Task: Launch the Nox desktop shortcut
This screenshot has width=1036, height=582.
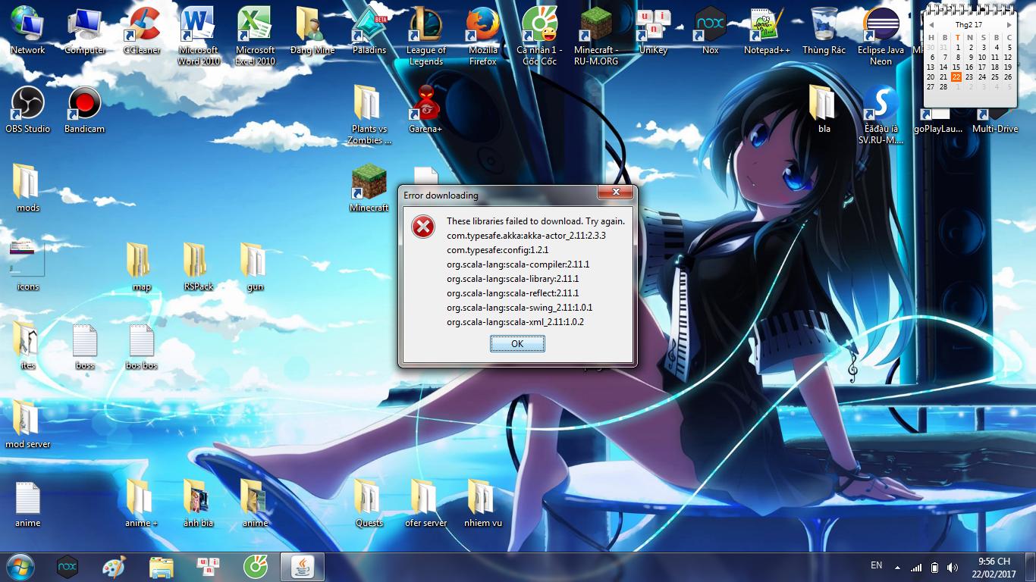Action: [711, 31]
